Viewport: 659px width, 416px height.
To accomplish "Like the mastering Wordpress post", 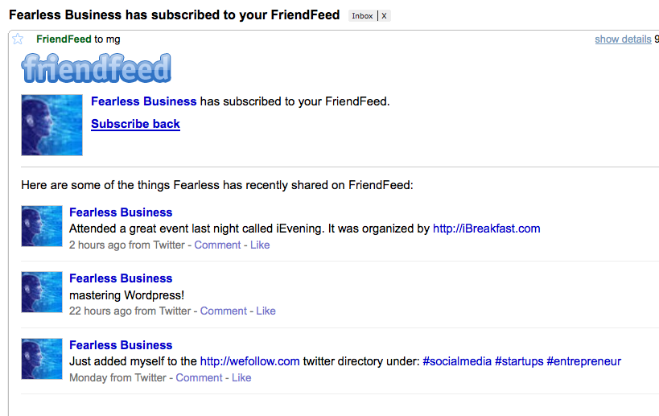I will click(x=266, y=311).
